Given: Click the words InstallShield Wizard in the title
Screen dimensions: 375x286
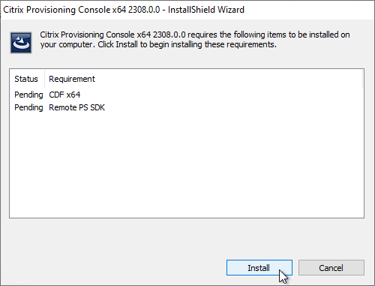Looking at the screenshot, I should coord(206,10).
